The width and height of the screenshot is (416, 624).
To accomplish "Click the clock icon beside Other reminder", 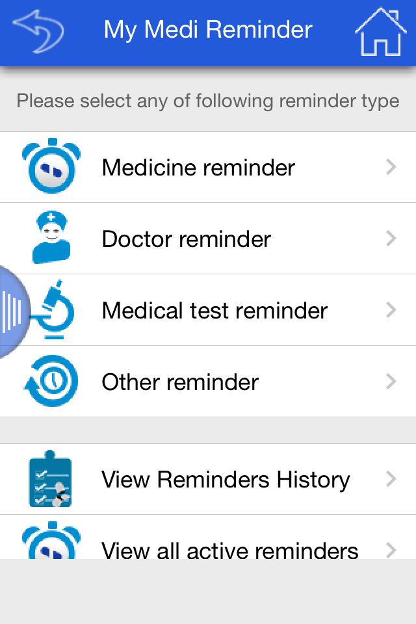I will click(x=51, y=382).
